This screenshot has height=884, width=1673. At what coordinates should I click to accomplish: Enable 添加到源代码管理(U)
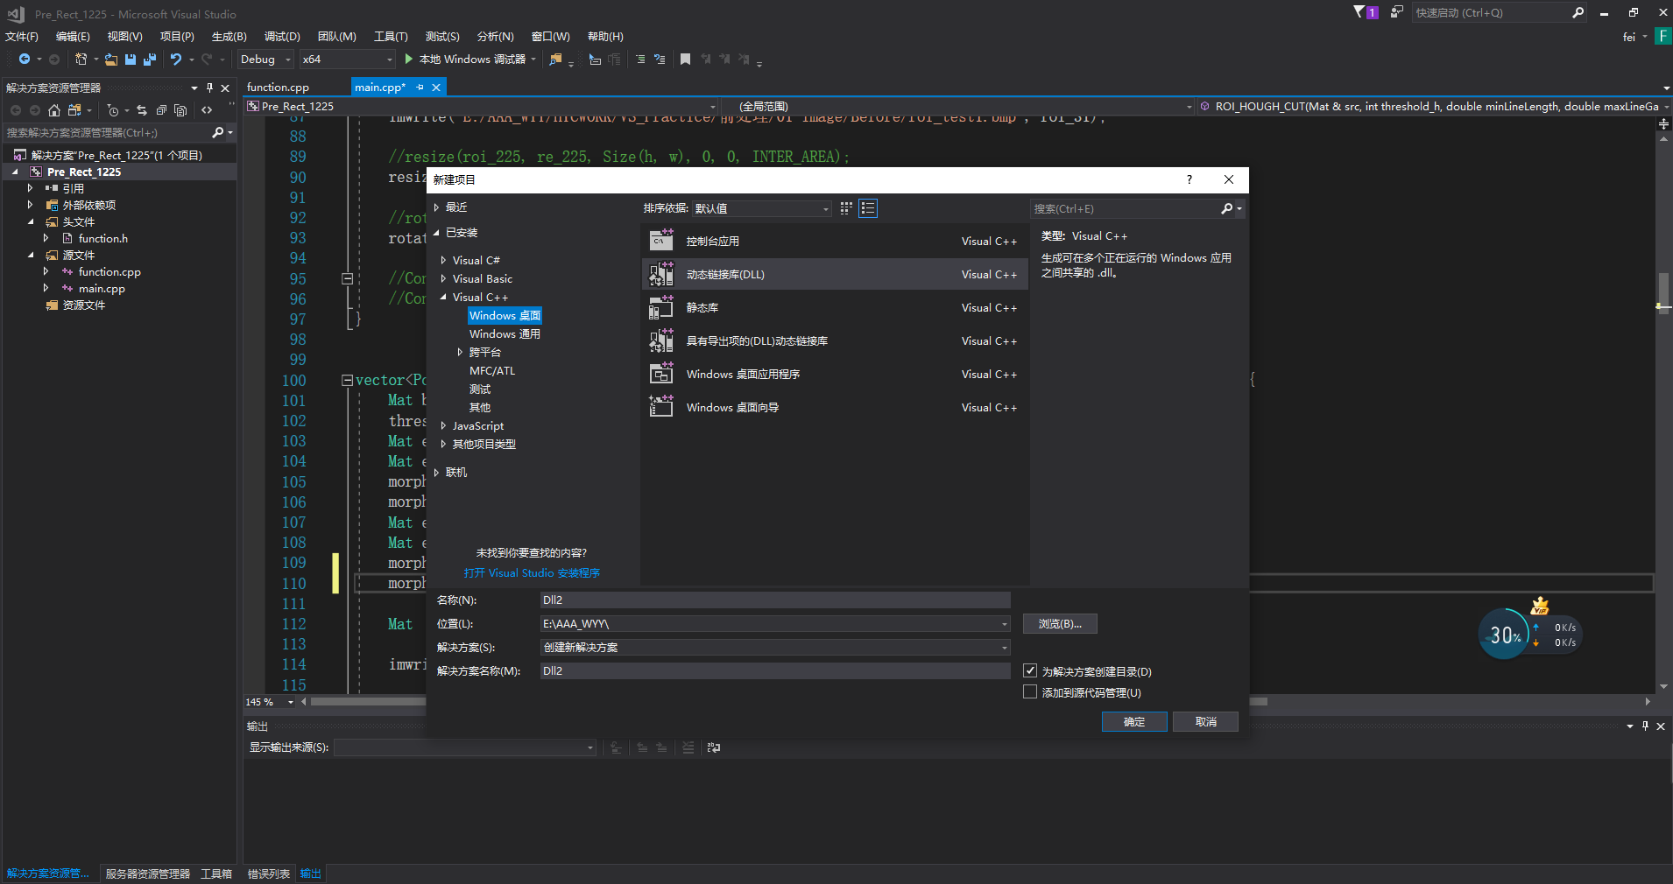[x=1030, y=691]
